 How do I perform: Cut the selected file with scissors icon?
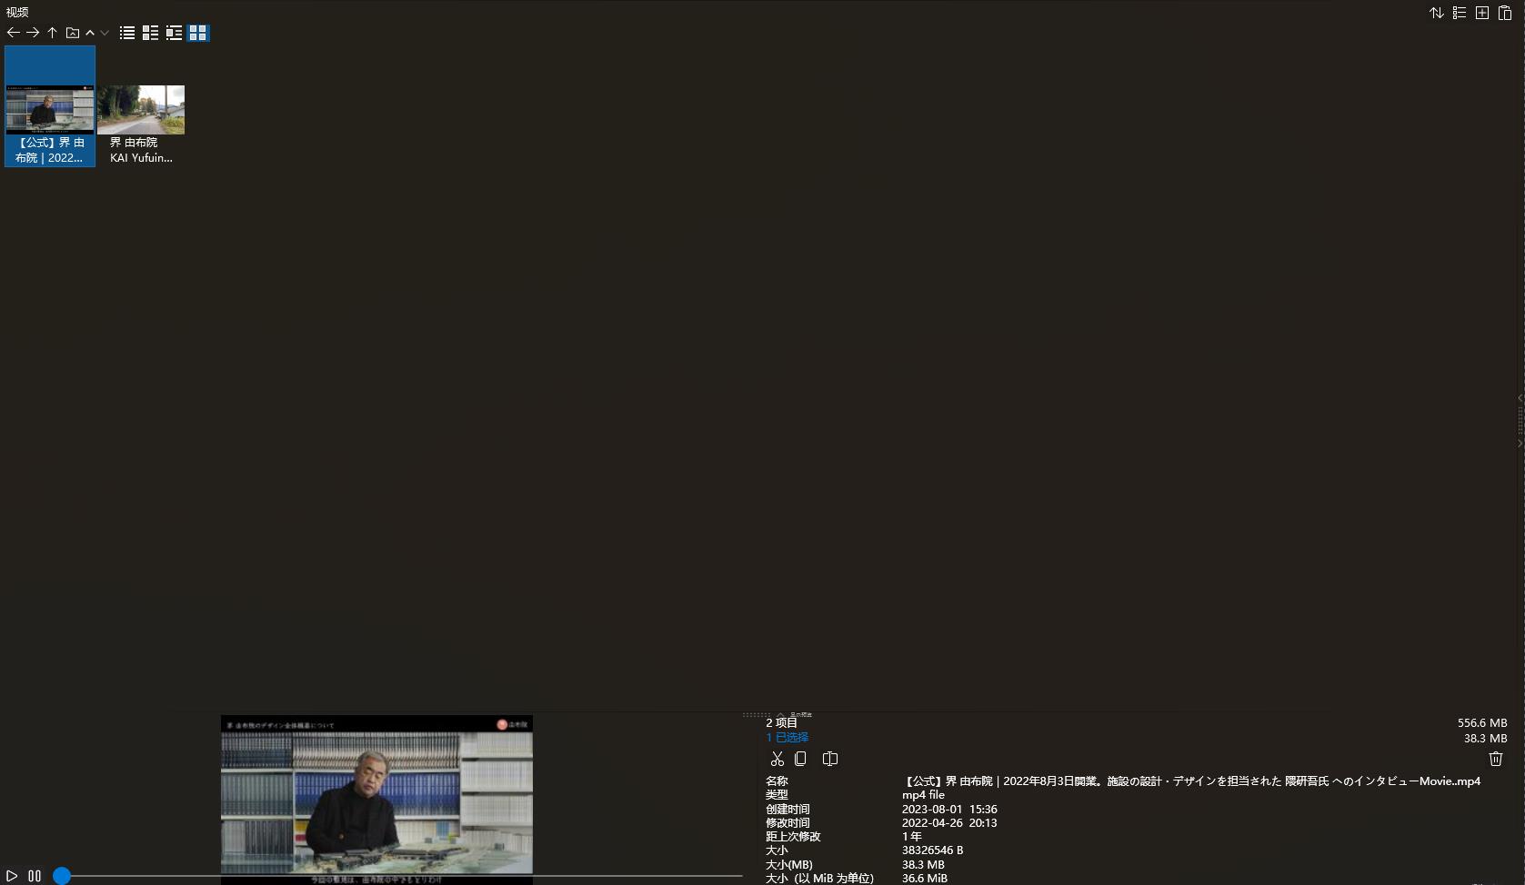click(777, 759)
